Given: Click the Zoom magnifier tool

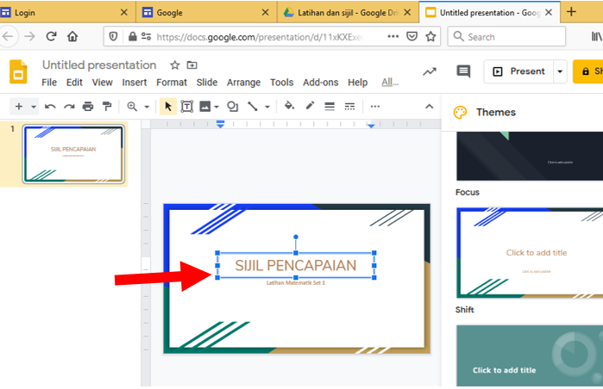Looking at the screenshot, I should pos(132,107).
